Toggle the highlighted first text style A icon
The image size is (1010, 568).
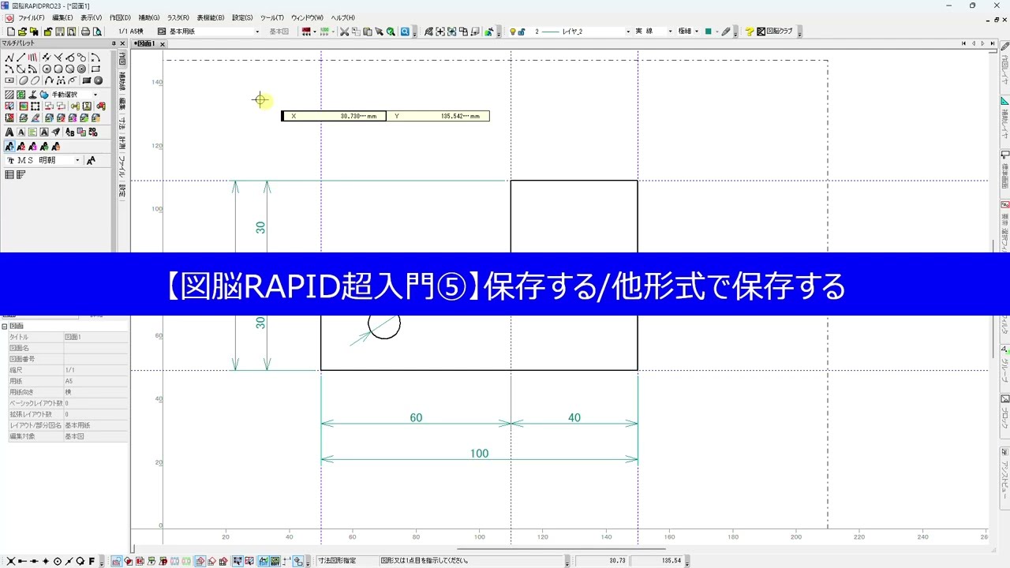pos(9,147)
